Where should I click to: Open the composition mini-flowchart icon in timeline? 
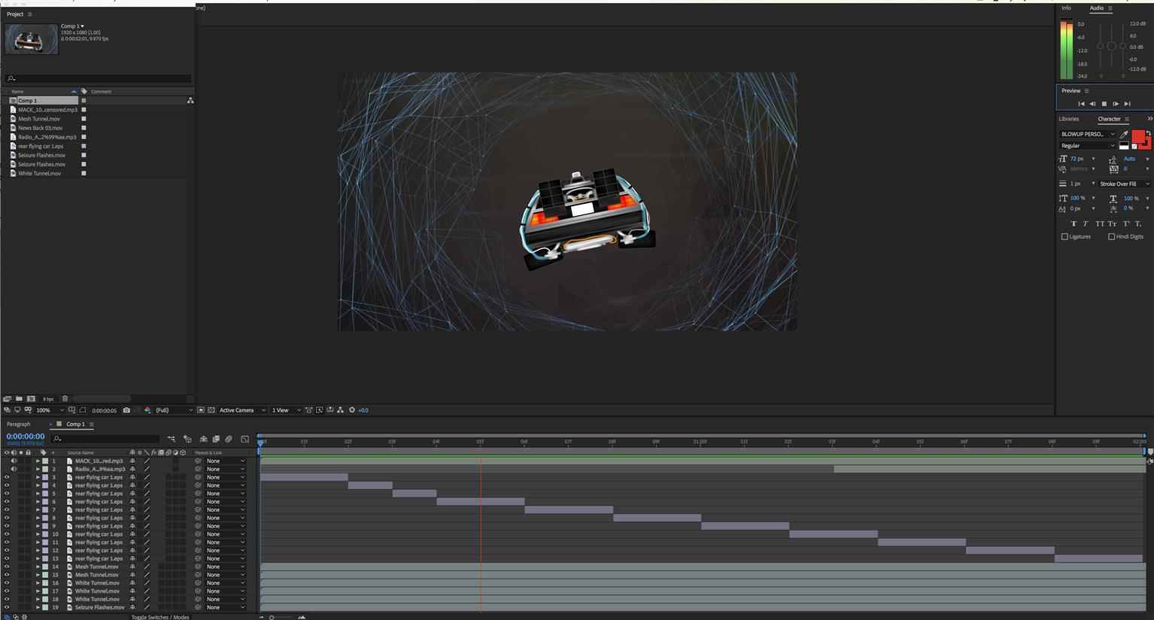(172, 439)
